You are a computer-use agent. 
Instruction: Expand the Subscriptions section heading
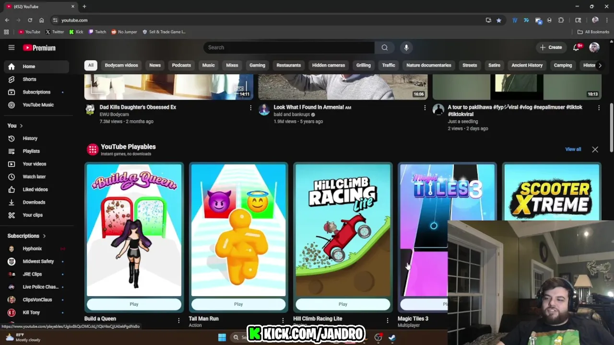point(27,236)
